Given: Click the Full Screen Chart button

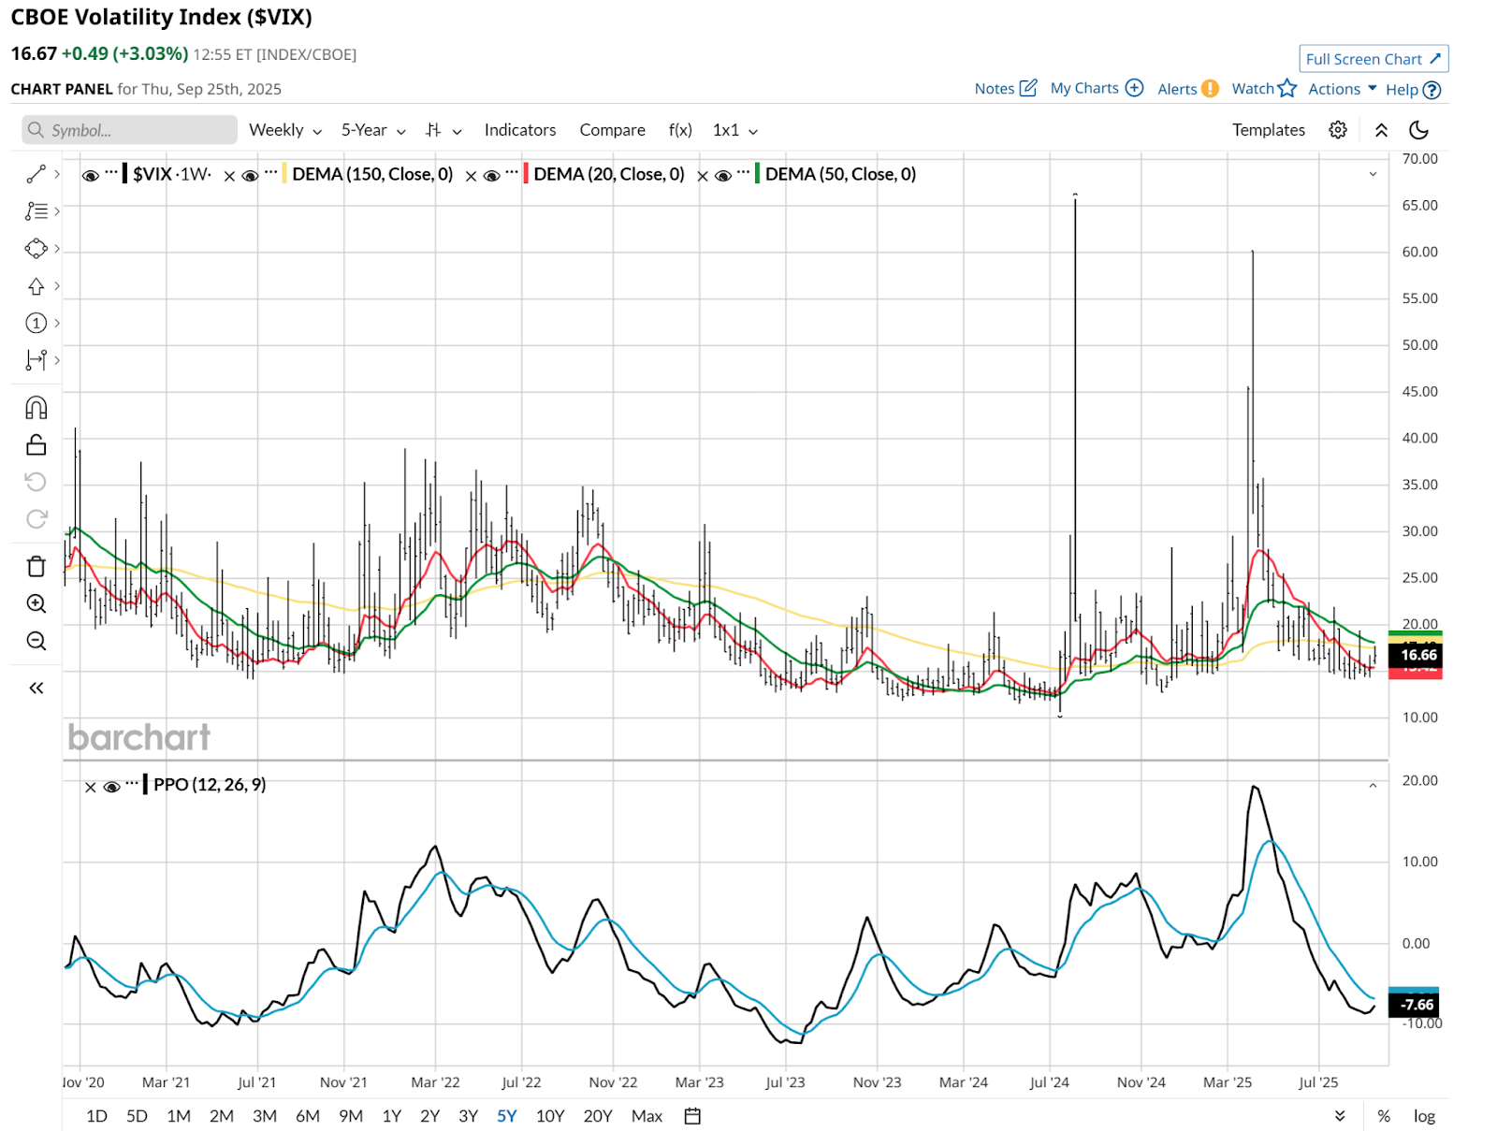Looking at the screenshot, I should pos(1373,59).
